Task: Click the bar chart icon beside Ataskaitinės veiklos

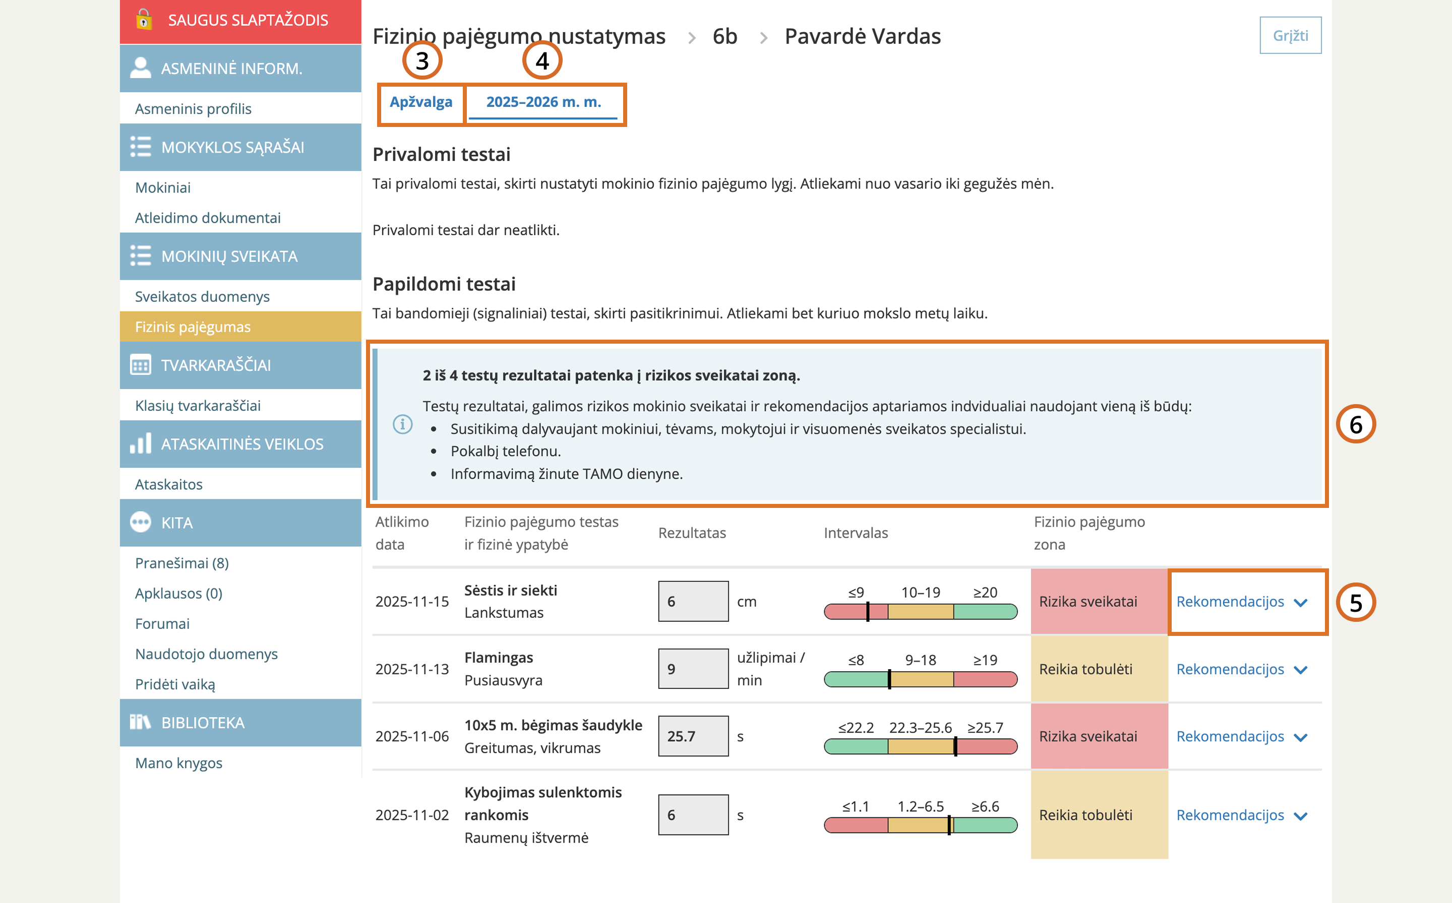Action: 141,444
